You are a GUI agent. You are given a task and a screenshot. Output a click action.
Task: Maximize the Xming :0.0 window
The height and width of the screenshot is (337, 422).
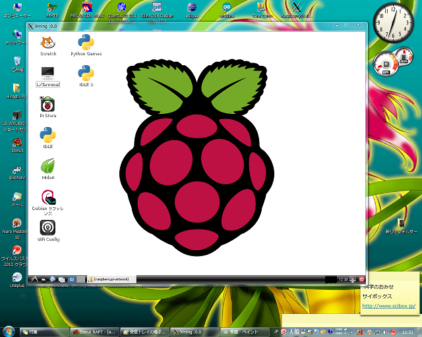pos(346,25)
